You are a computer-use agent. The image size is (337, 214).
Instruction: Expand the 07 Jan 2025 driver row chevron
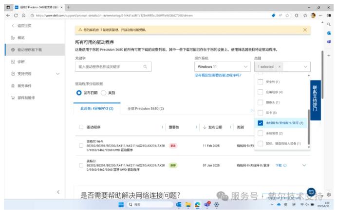pyautogui.click(x=304, y=165)
